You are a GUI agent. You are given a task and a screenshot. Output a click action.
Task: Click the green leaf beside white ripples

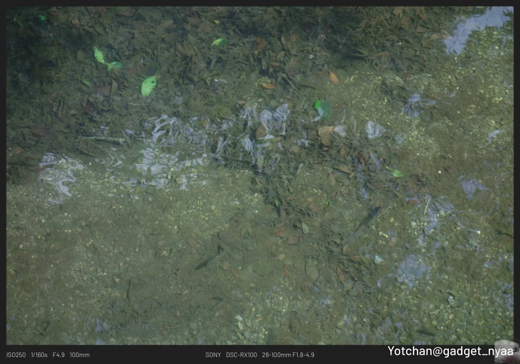coord(322,108)
